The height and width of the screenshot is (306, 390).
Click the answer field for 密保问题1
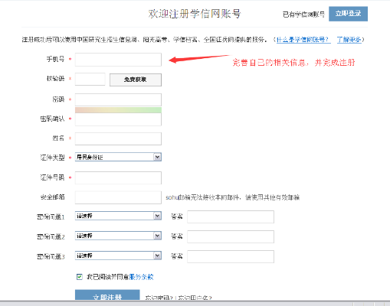[231, 216]
